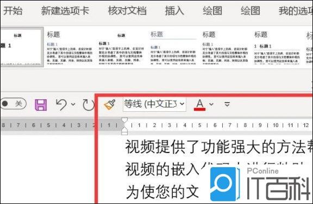Click the Redo icon
The height and width of the screenshot is (204, 313).
[x=89, y=105]
